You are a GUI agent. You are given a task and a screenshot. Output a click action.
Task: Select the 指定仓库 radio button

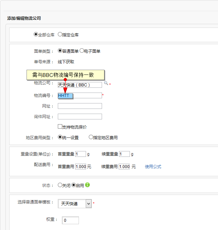tap(60, 34)
